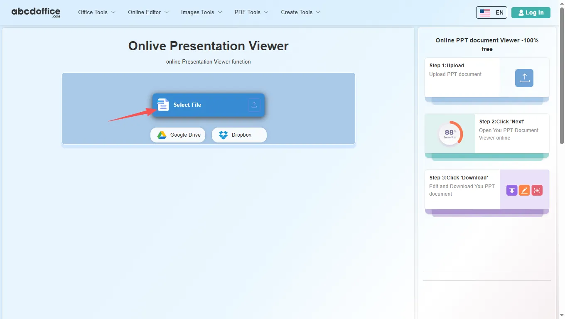Image resolution: width=565 pixels, height=319 pixels.
Task: Open the PDF Tools menu
Action: click(251, 12)
